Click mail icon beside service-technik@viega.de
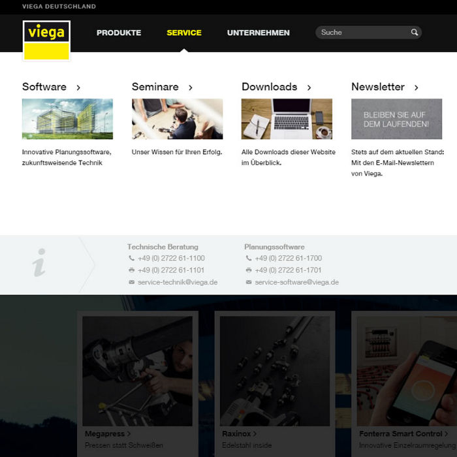Viewport: 457px width, 457px height. pyautogui.click(x=131, y=282)
